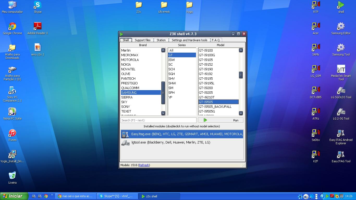Select the lgtool.exe installed module

pos(182,142)
